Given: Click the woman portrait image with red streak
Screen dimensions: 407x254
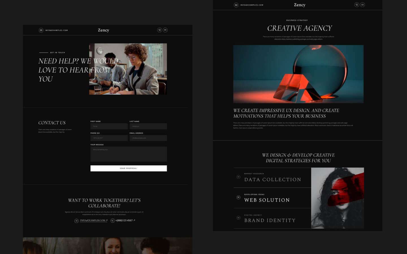Looking at the screenshot, I should click(x=337, y=198).
